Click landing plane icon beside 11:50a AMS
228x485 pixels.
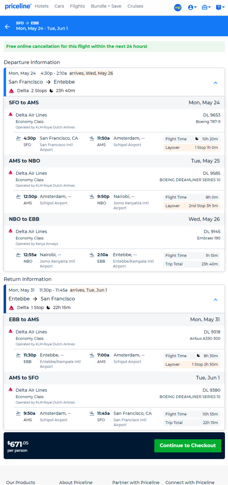click(x=92, y=138)
